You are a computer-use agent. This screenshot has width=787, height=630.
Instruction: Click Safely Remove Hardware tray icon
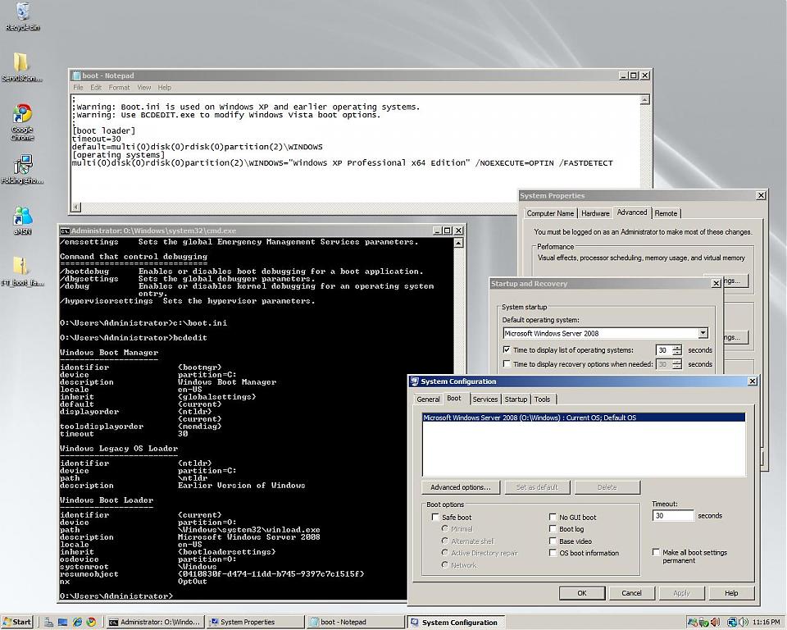704,623
